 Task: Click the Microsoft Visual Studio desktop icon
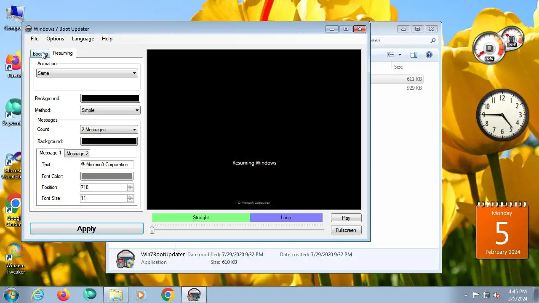(x=13, y=166)
